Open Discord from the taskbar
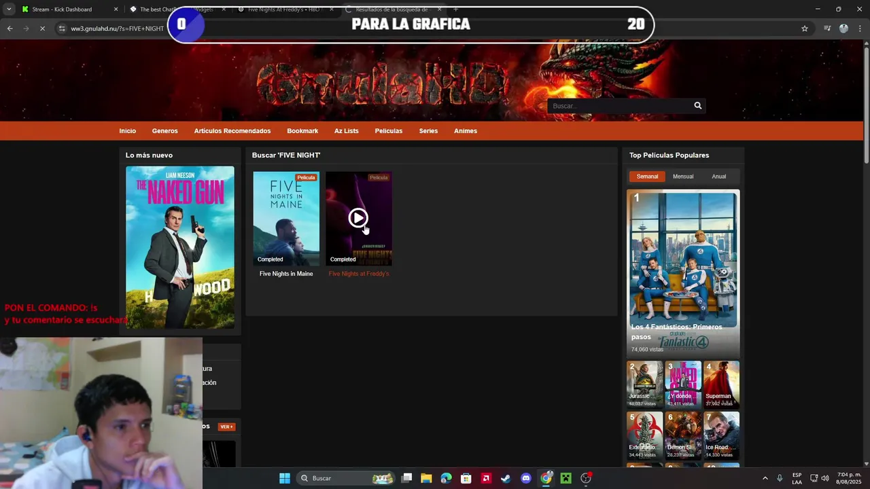The height and width of the screenshot is (489, 870). (525, 478)
